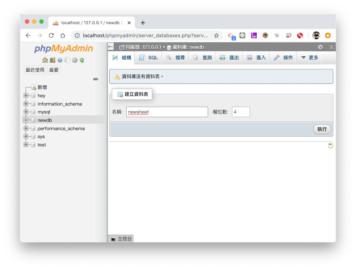Select the test database
356x269 pixels.
42,145
